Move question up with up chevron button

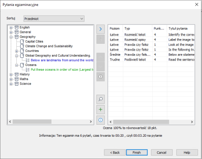pos(100,57)
